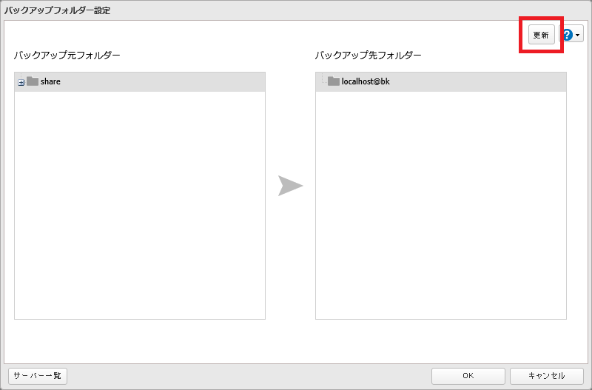Image resolution: width=592 pixels, height=390 pixels.
Task: Click the 更新 refresh button
Action: [541, 35]
